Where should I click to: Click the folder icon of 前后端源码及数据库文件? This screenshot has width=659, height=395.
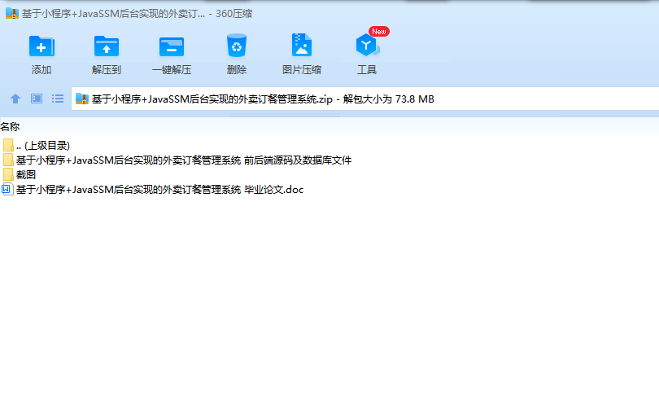[8, 160]
